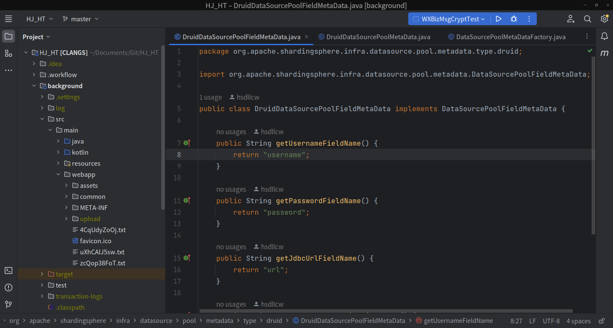Open IDE settings gear

604,19
